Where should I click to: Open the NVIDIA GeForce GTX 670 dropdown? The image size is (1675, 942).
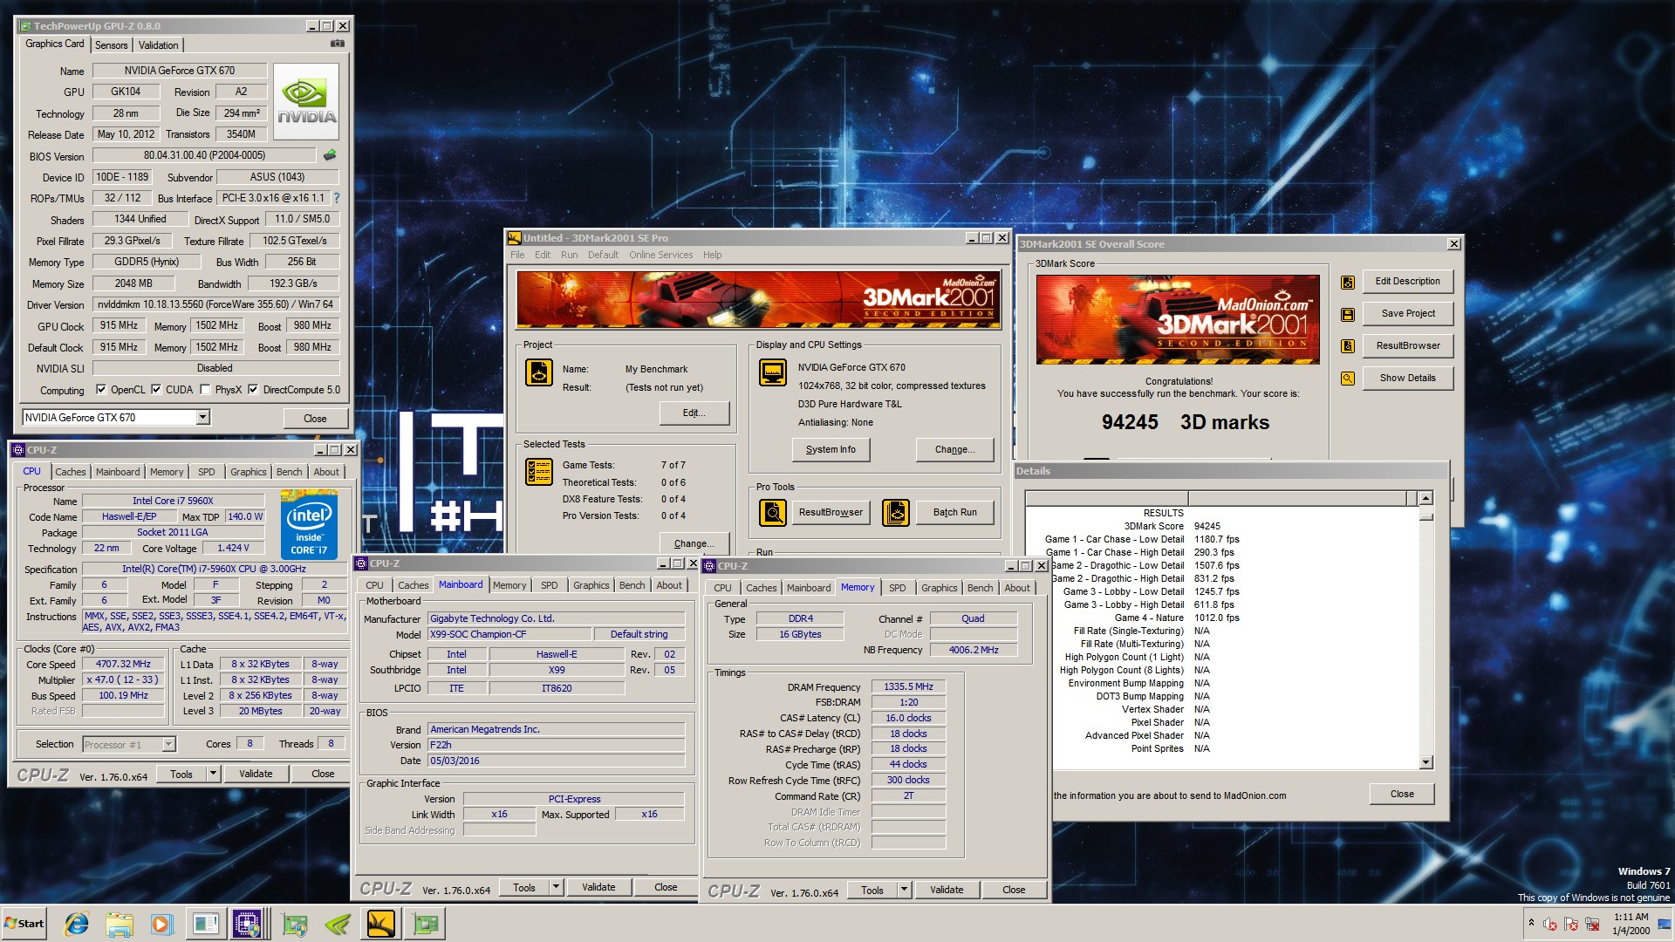[x=202, y=418]
